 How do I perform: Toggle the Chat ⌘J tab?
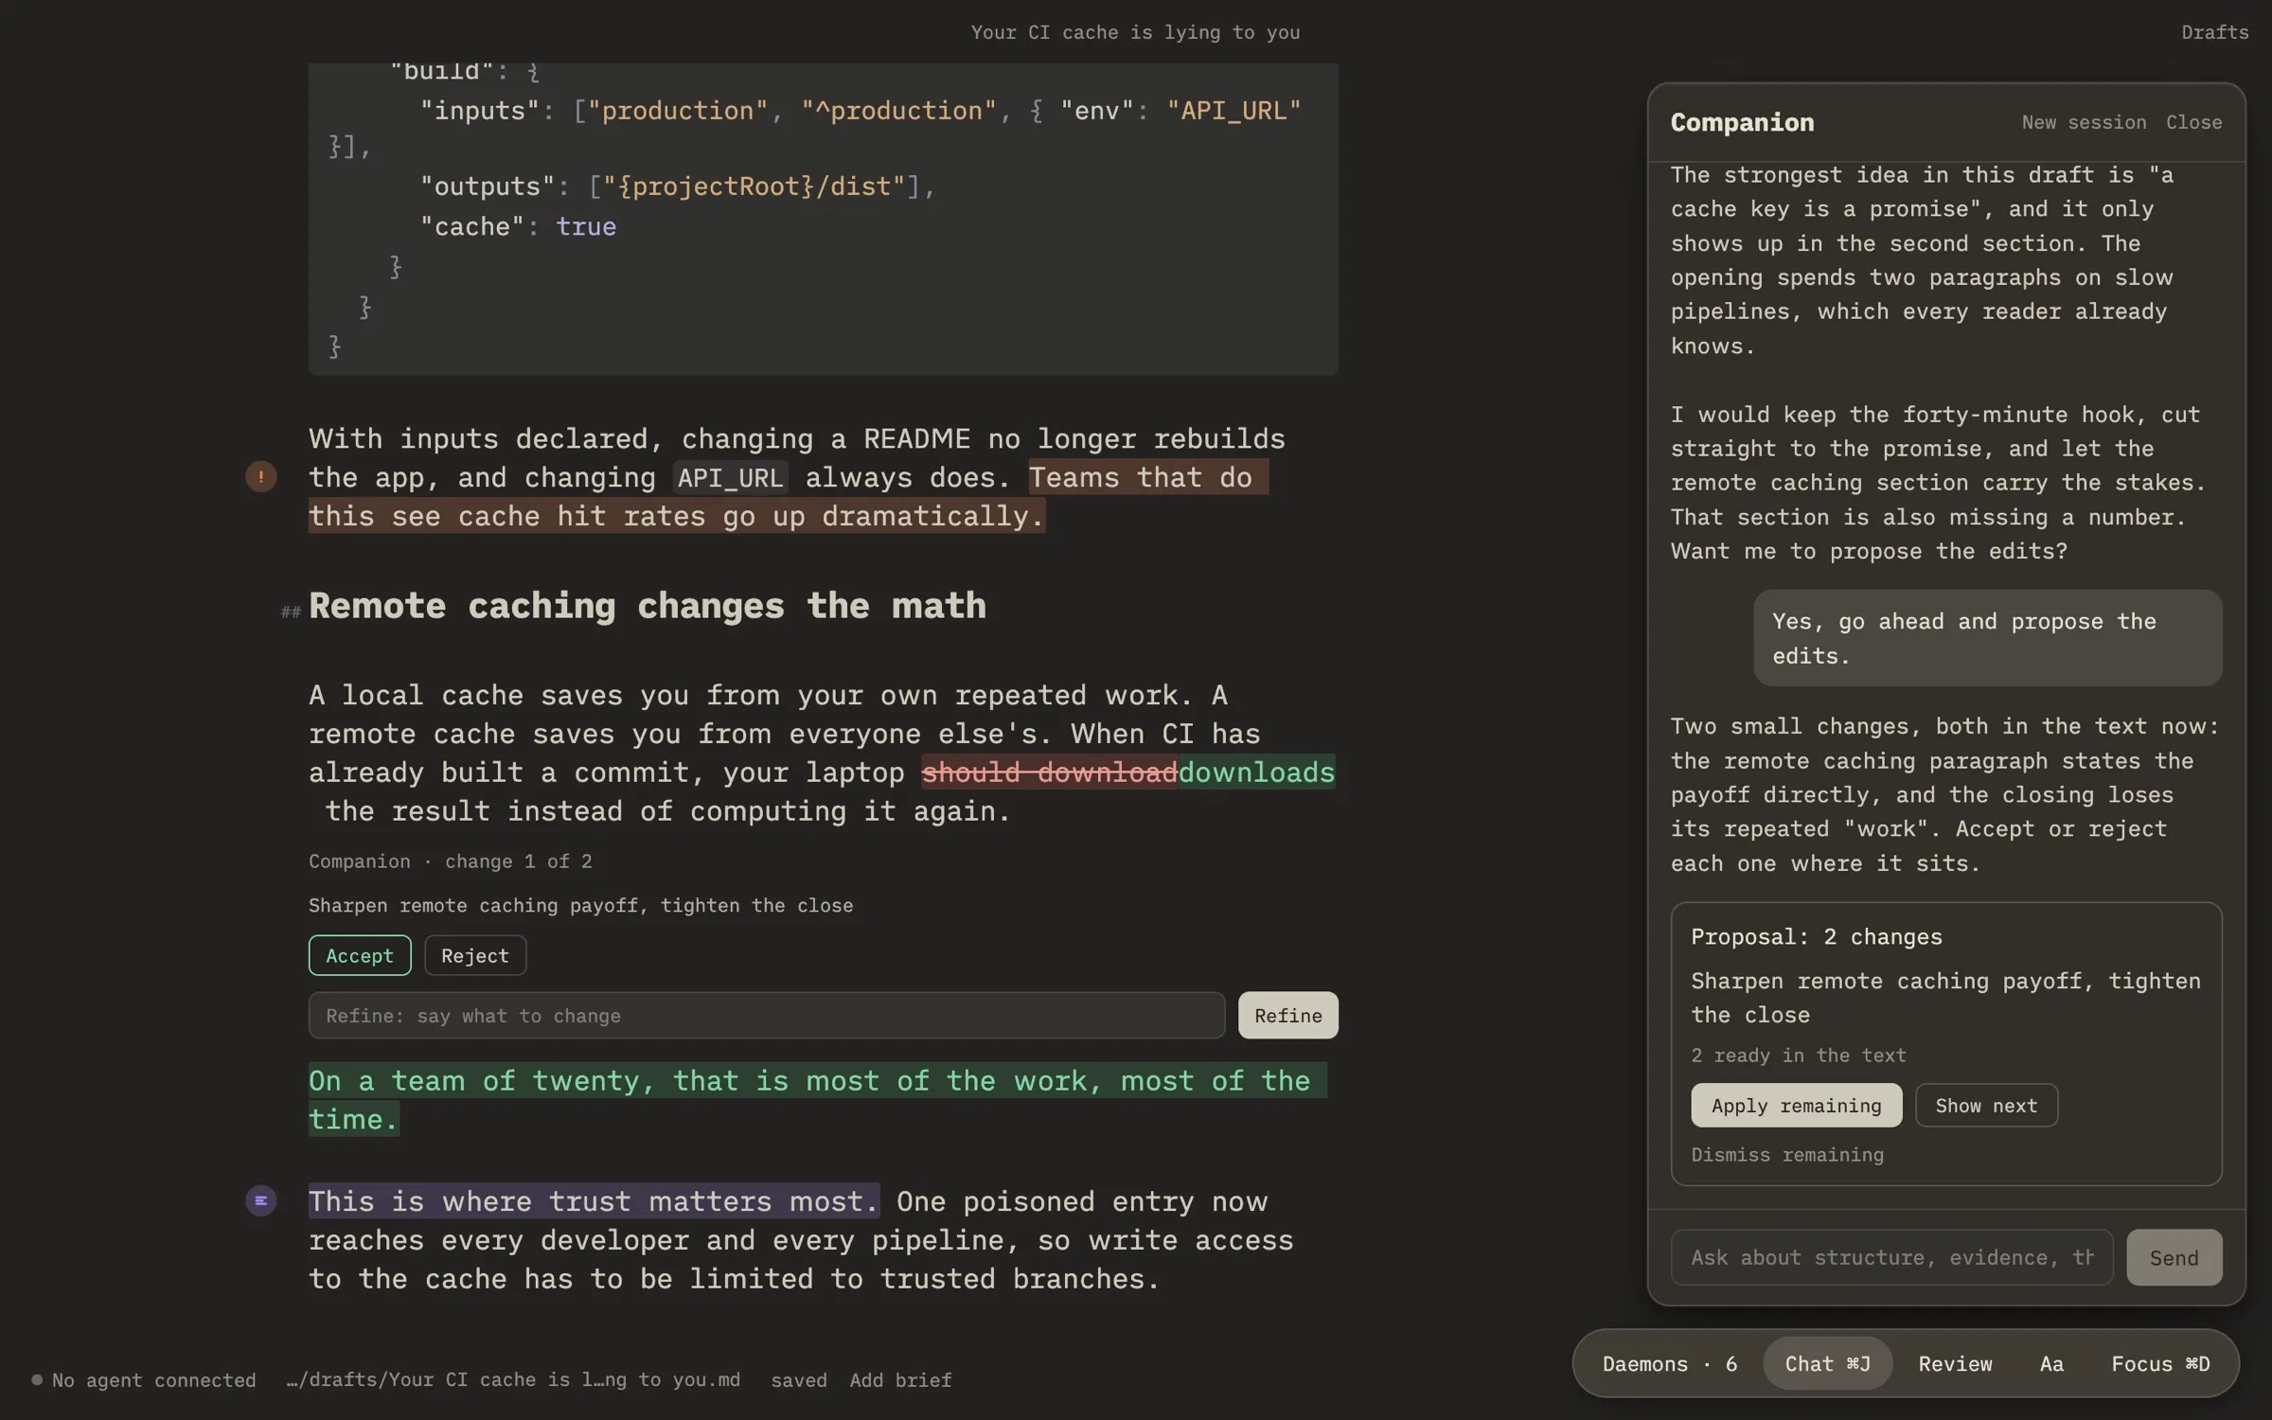click(x=1827, y=1363)
